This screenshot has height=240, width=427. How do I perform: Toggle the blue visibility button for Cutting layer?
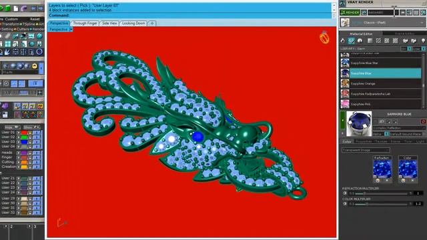37,162
